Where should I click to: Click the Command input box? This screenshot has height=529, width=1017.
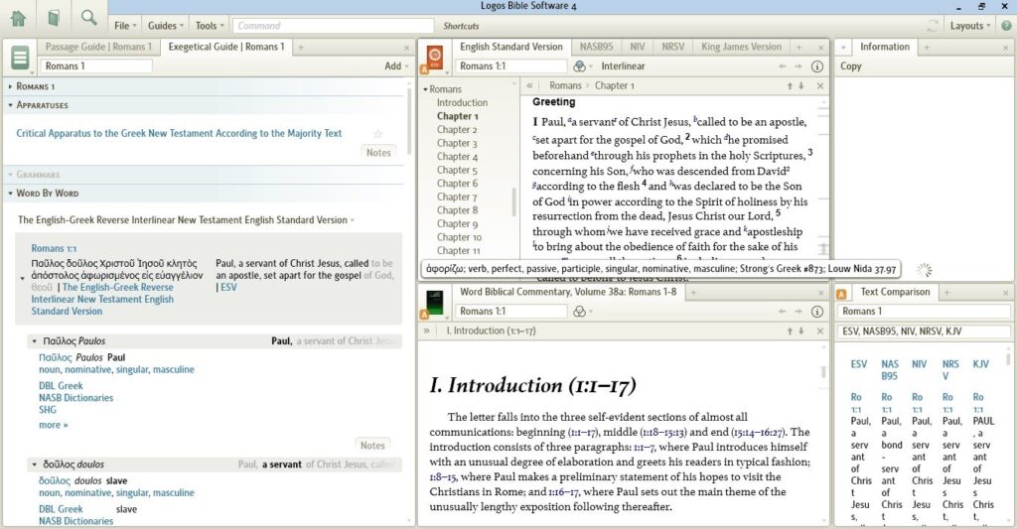pyautogui.click(x=333, y=25)
